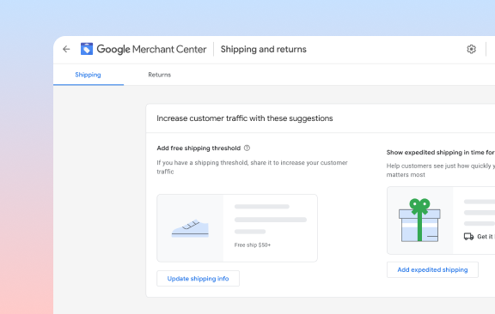Select the green-ribbon gift box illustration
Image resolution: width=495 pixels, height=314 pixels.
coord(419,220)
